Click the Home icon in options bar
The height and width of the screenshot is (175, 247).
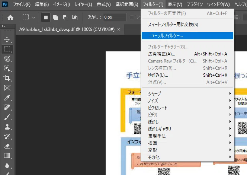click(x=10, y=17)
